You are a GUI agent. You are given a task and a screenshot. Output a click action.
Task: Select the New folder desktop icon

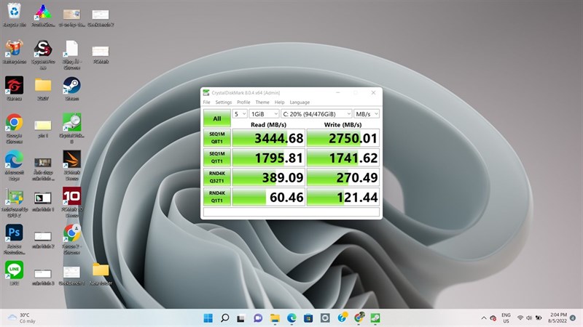point(101,274)
